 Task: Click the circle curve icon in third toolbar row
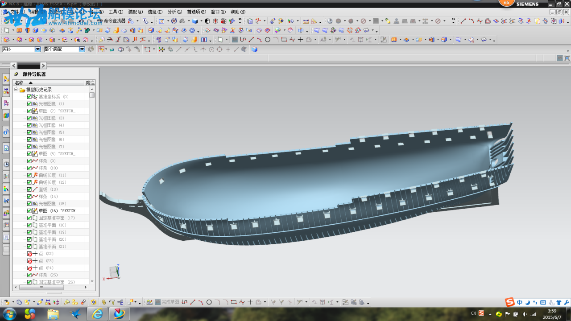tap(268, 40)
